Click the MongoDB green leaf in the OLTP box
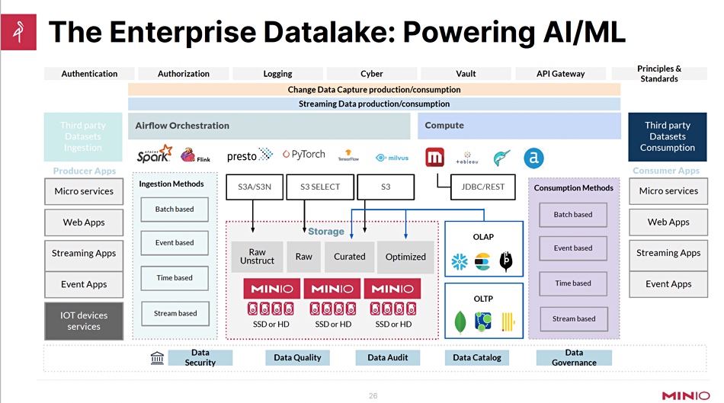Image resolution: width=724 pixels, height=403 pixels. (x=460, y=321)
